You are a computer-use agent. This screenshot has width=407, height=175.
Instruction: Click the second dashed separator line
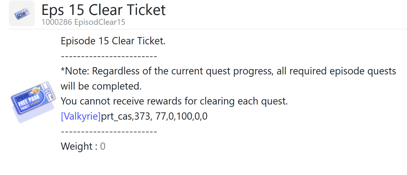click(x=109, y=131)
